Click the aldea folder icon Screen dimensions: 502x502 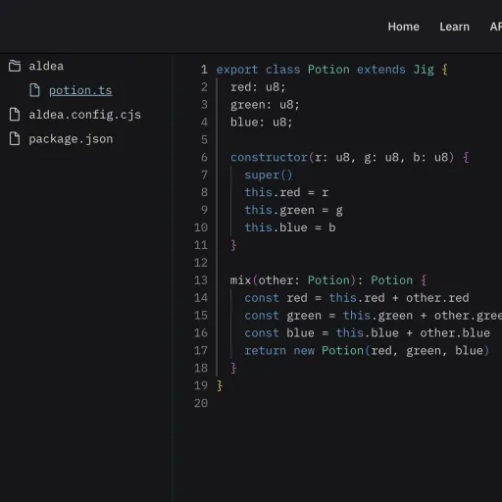click(x=15, y=66)
